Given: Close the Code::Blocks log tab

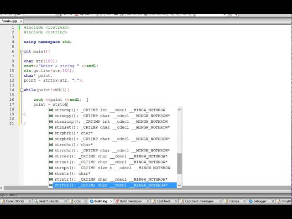Looking at the screenshot, I should coord(30,201).
